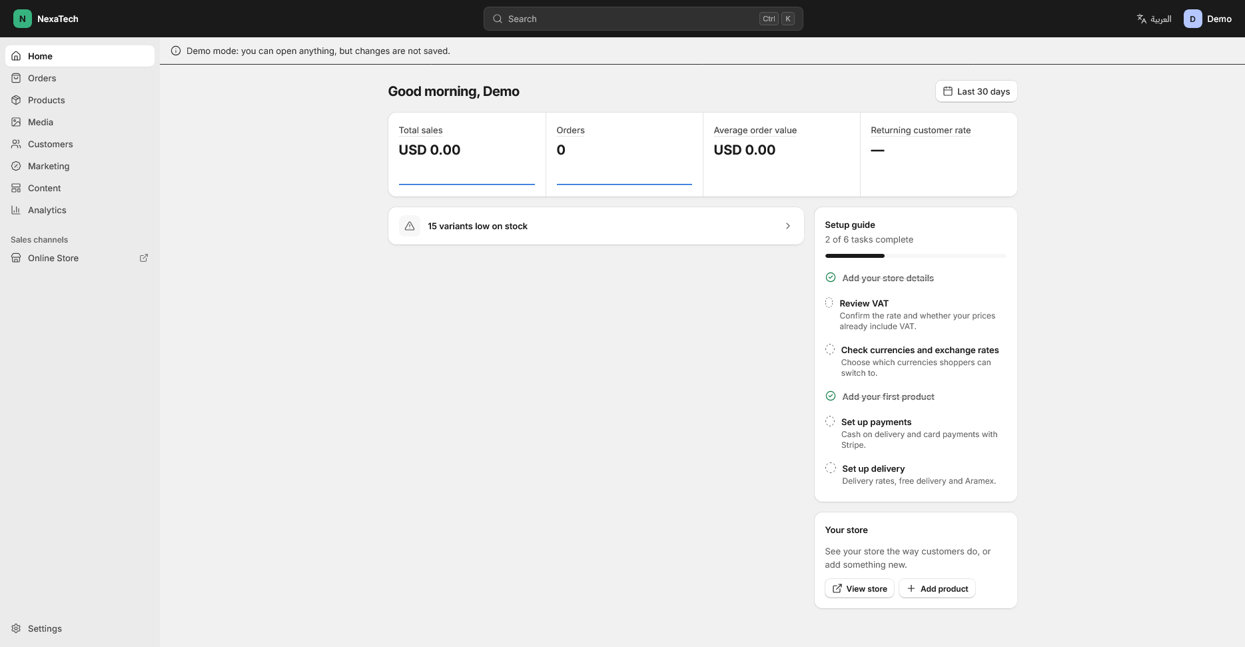Click the Demo user avatar
1245x647 pixels.
(x=1192, y=19)
